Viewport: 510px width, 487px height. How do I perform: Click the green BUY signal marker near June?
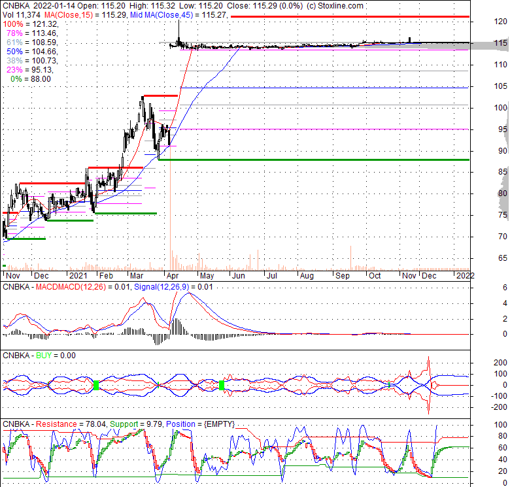[222, 386]
